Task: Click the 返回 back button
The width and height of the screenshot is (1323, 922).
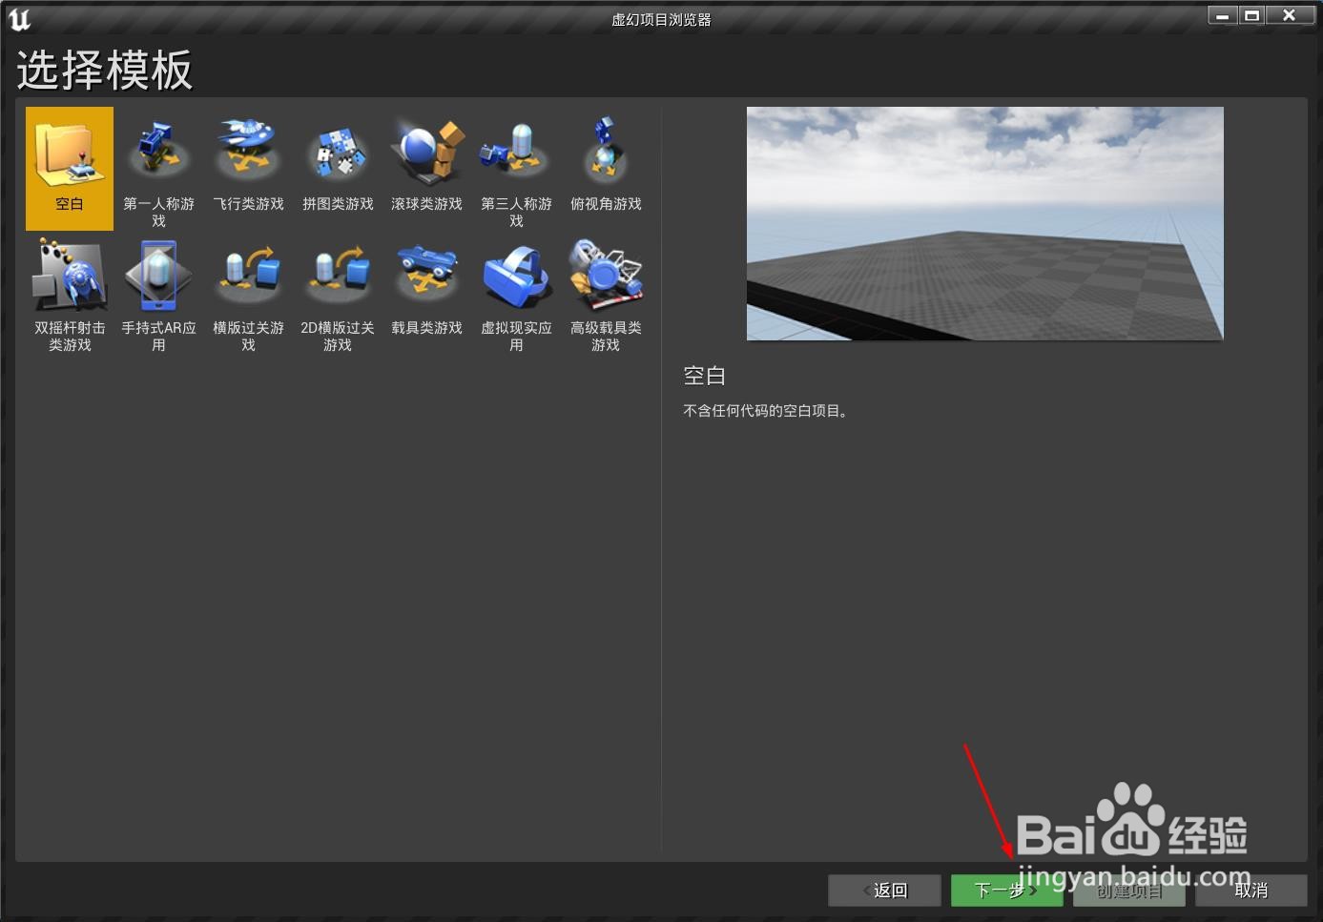Action: (x=884, y=891)
